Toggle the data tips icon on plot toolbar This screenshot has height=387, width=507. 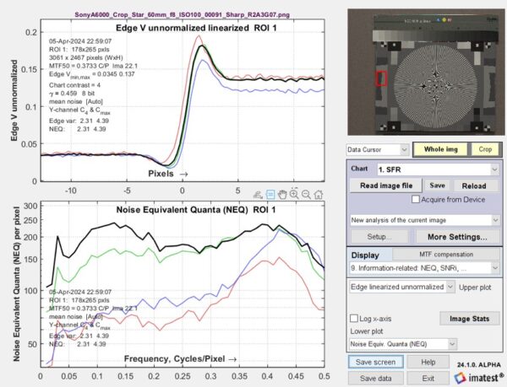(x=270, y=195)
